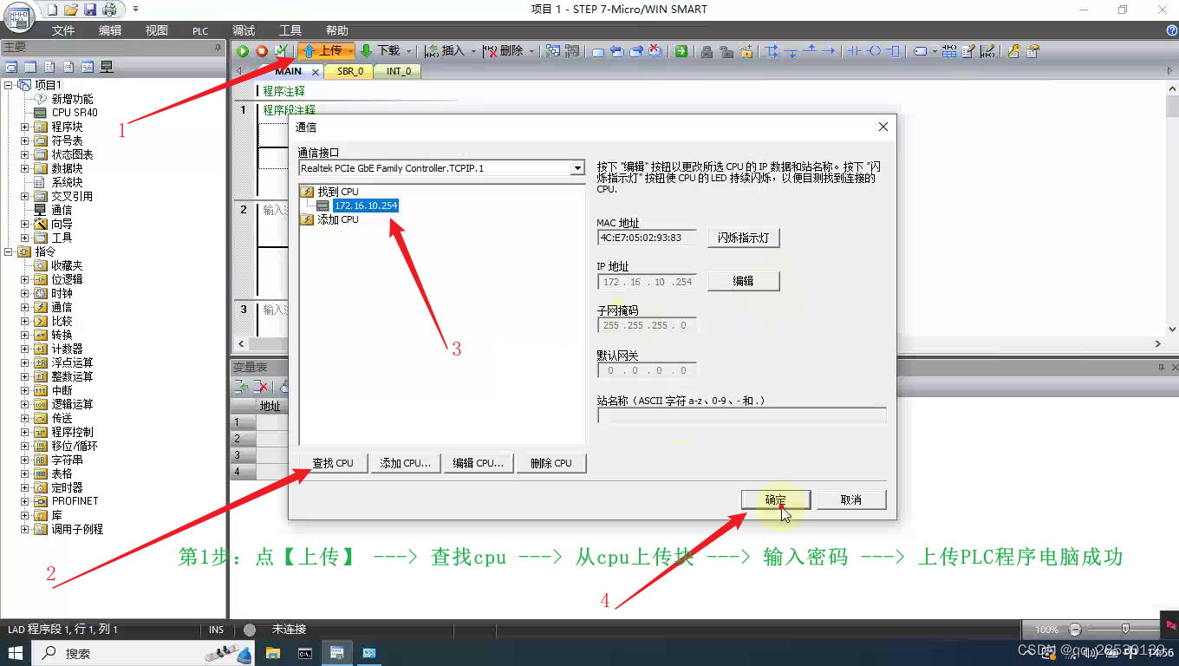Click the 上传 upload button

(322, 51)
